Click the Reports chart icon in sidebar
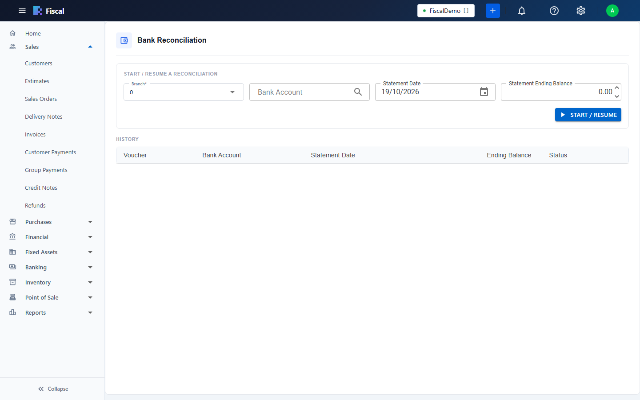Viewport: 640px width, 400px height. point(13,312)
